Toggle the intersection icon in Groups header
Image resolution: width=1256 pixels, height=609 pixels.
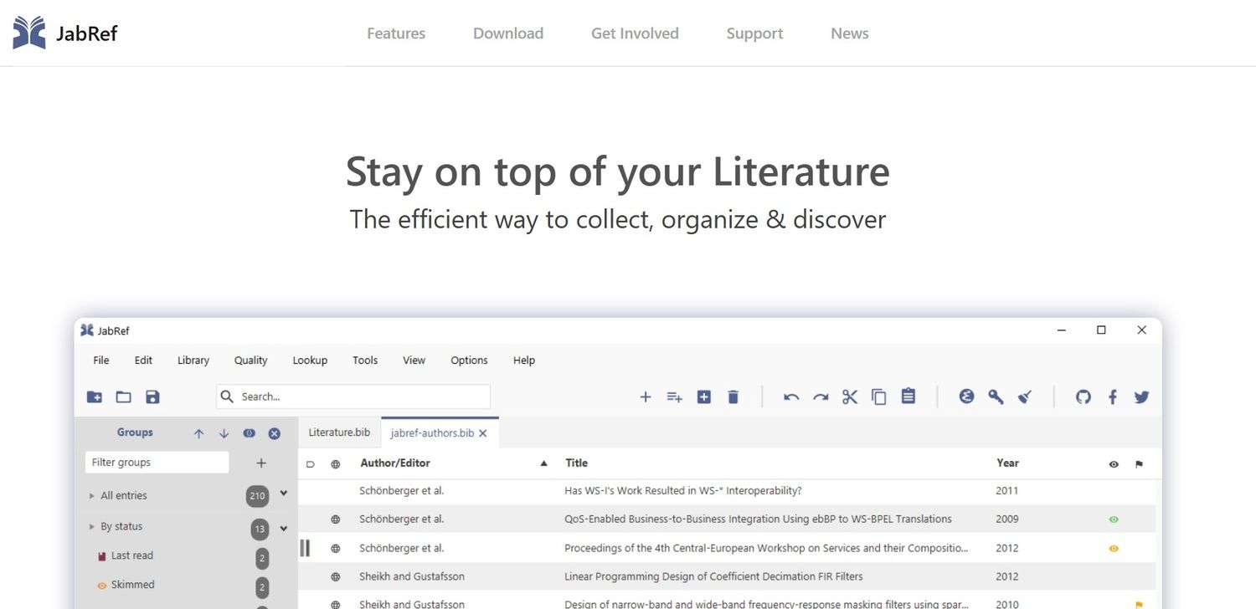(249, 433)
